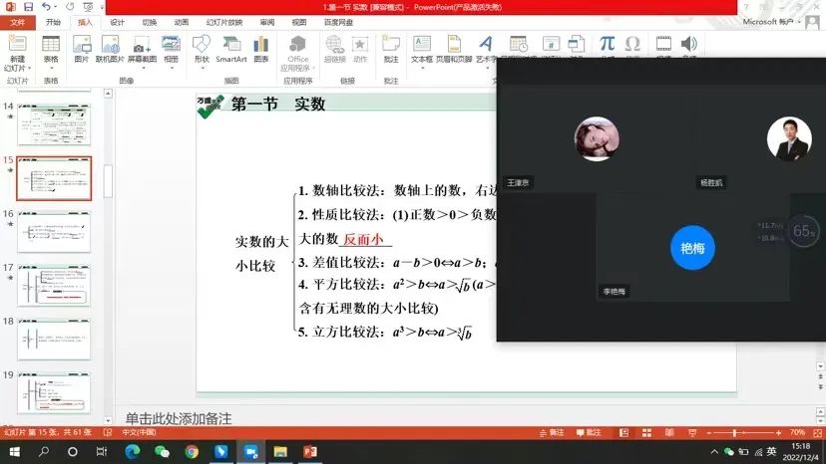
Task: Open the 表格 table dropdown
Action: 51,60
